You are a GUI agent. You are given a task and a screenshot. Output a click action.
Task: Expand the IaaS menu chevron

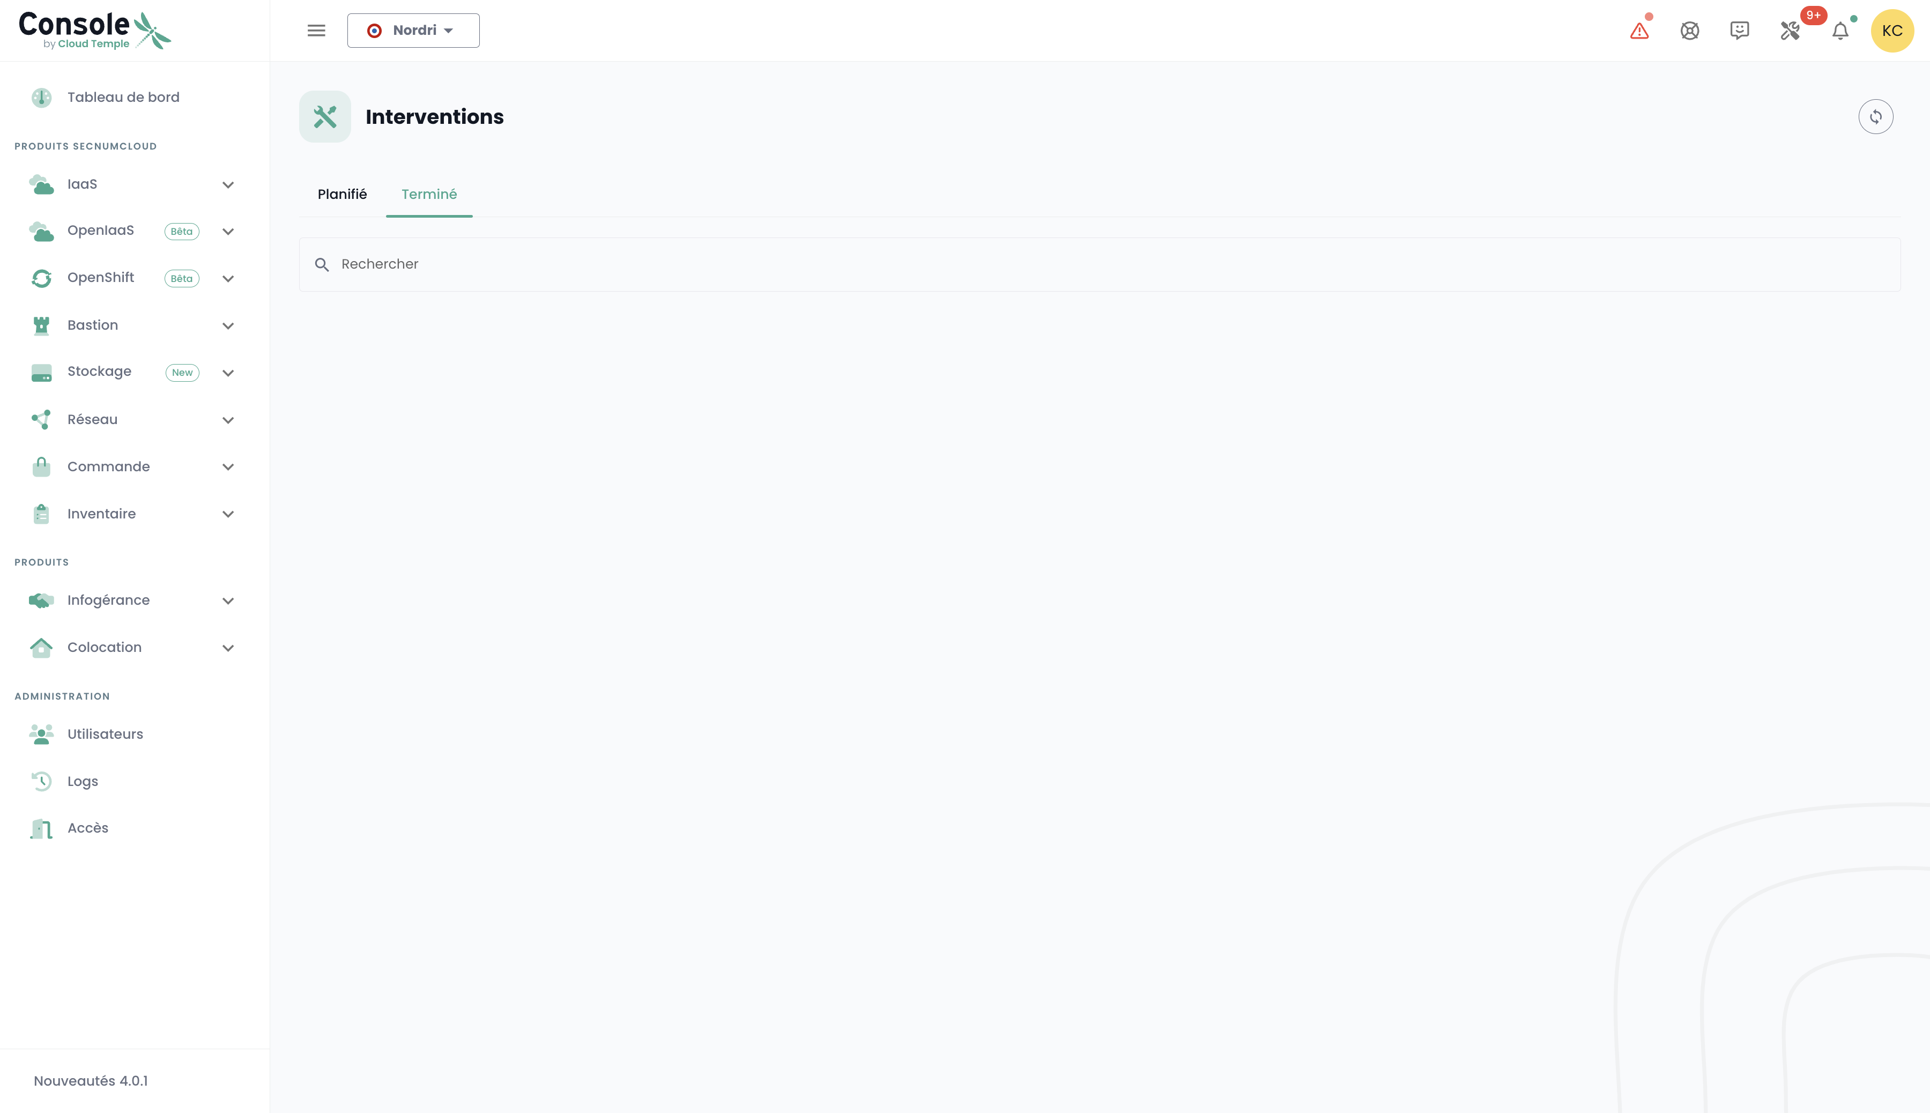coord(228,185)
